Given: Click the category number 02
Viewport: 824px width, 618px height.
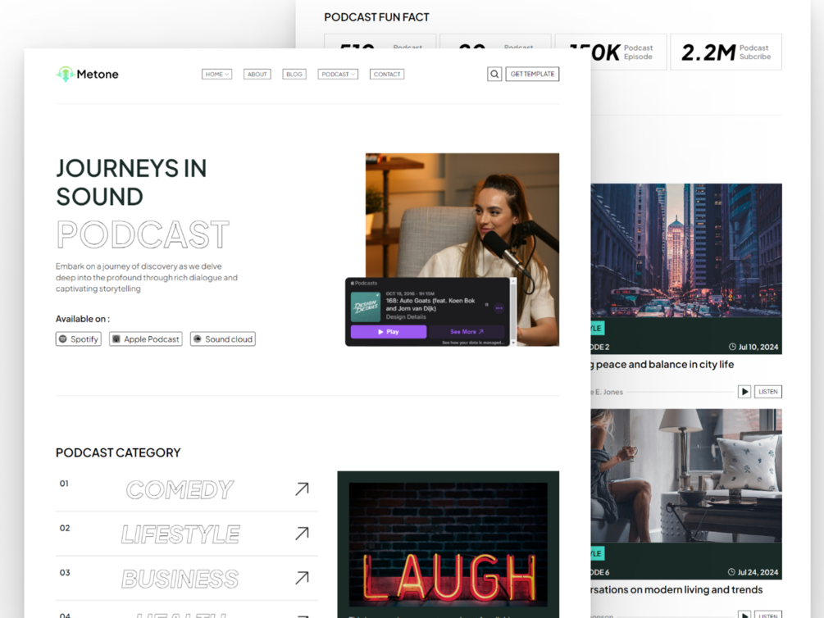Looking at the screenshot, I should pyautogui.click(x=64, y=528).
